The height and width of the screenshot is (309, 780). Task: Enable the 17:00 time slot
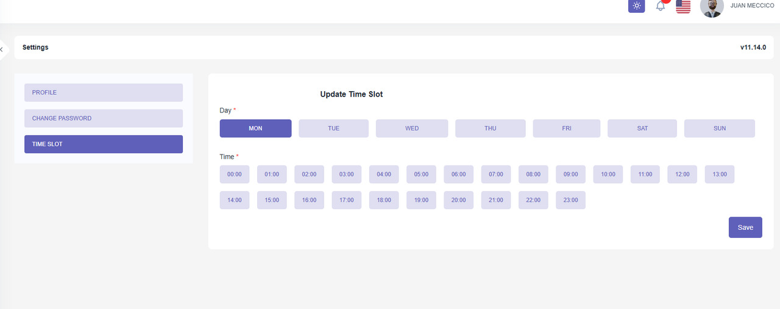point(347,200)
